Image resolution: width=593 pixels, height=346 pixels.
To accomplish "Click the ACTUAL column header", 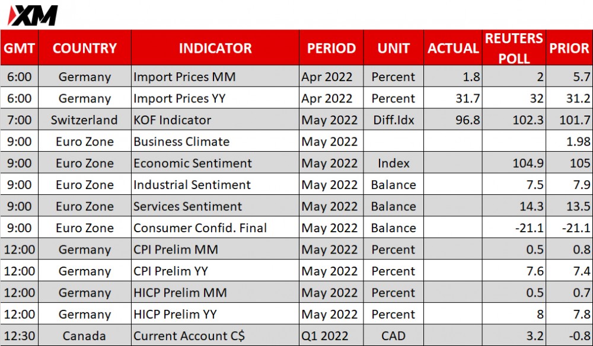I will [453, 47].
